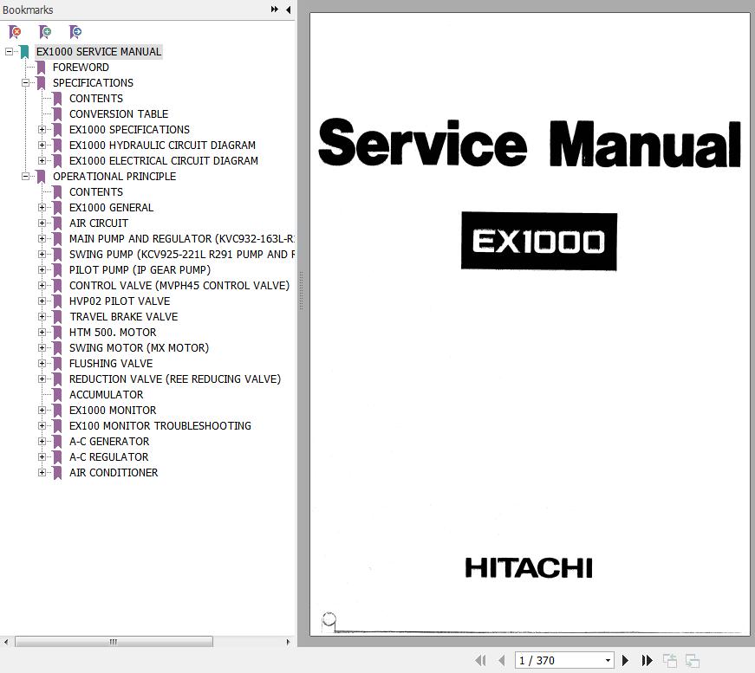Image resolution: width=755 pixels, height=673 pixels.
Task: Expand MAIN PUMP AND REGULATOR bookmark
Action: tap(42, 238)
